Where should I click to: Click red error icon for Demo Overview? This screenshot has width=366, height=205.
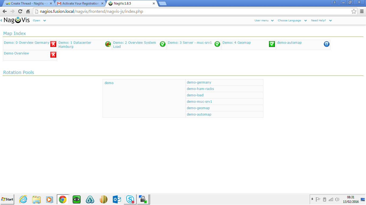tap(53, 55)
